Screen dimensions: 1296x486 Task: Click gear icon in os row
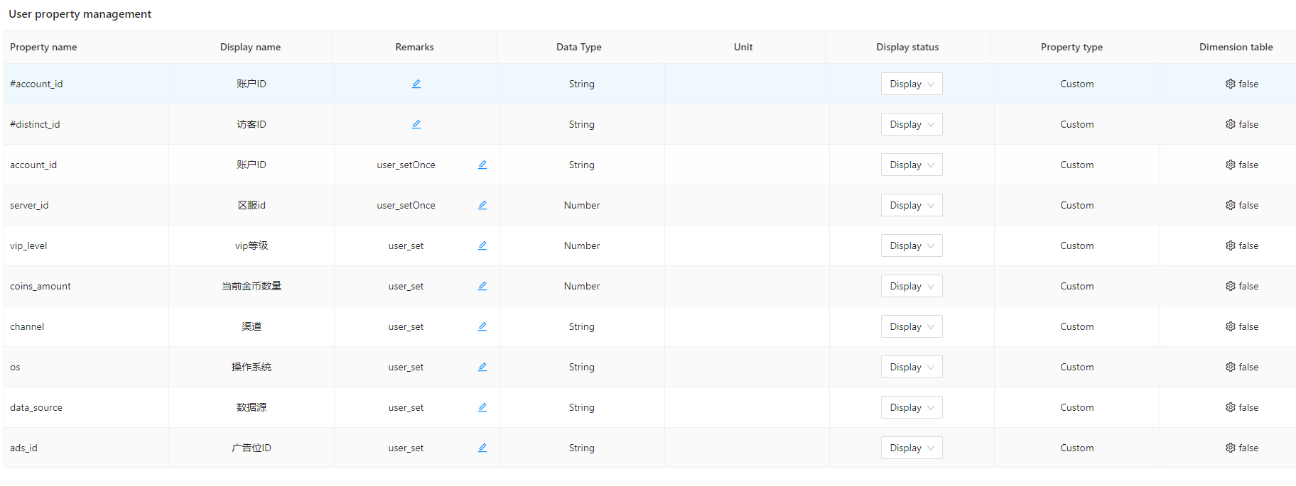click(x=1230, y=367)
